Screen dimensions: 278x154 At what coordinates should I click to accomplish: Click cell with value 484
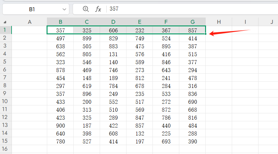pos(192,126)
